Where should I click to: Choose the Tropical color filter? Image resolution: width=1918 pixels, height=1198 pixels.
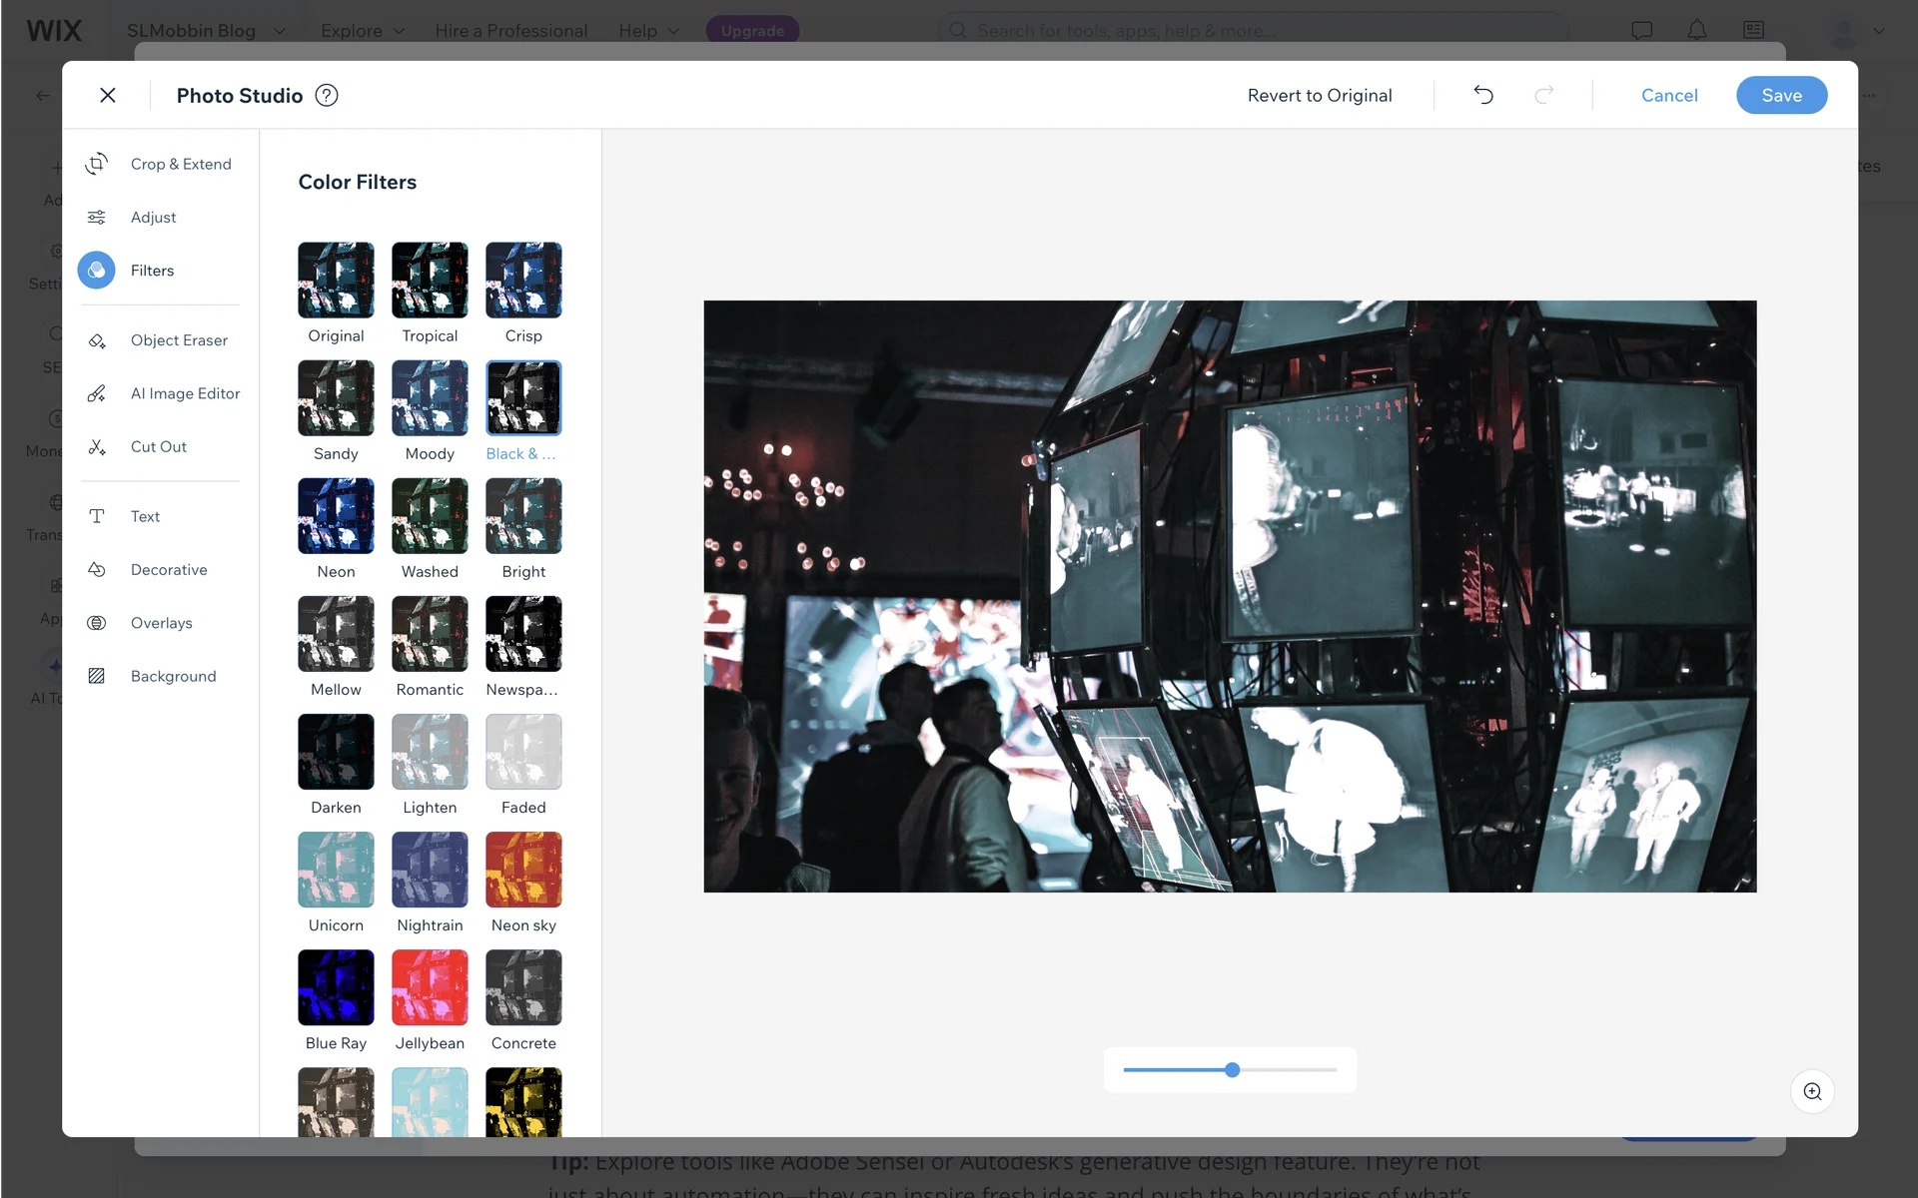tap(430, 281)
